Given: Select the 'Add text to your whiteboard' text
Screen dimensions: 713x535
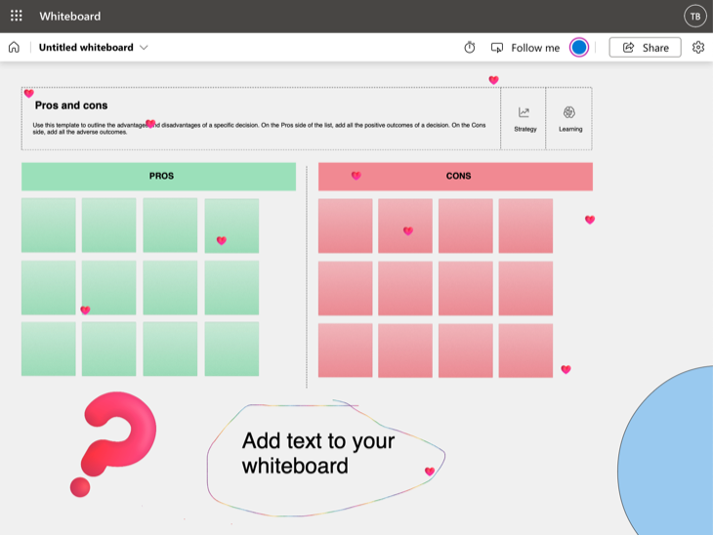Looking at the screenshot, I should [318, 453].
